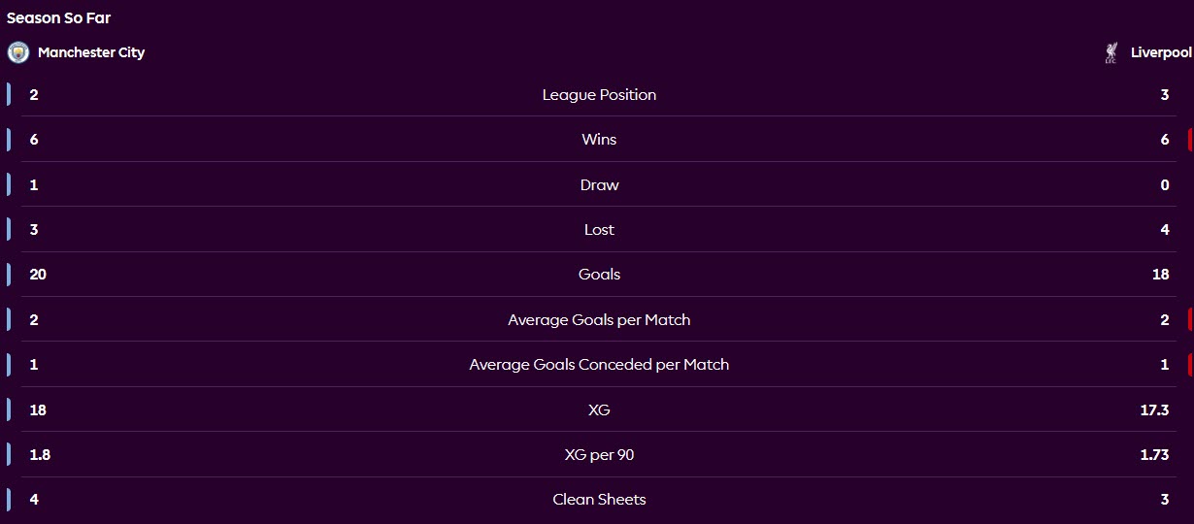Open the Liverpool team name link
The width and height of the screenshot is (1194, 524).
pos(1161,52)
